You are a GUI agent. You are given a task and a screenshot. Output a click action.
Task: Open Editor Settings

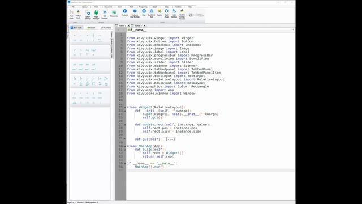[x=88, y=15]
